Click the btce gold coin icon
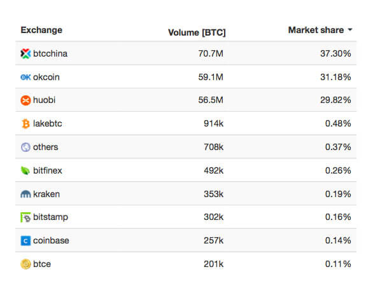 [25, 264]
